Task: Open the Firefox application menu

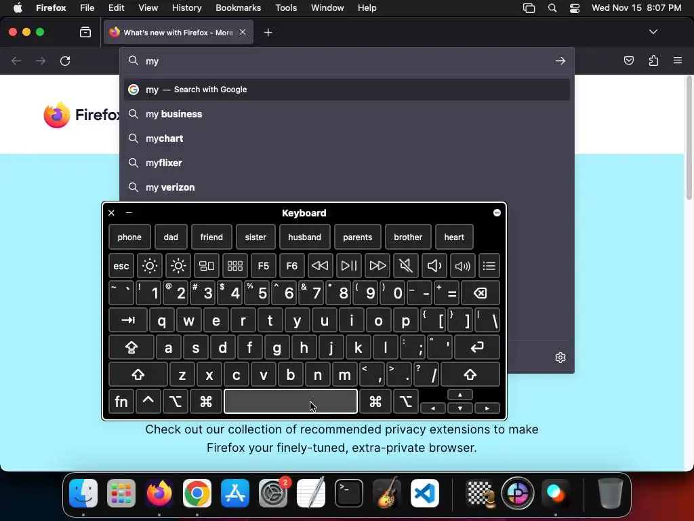Action: point(51,7)
